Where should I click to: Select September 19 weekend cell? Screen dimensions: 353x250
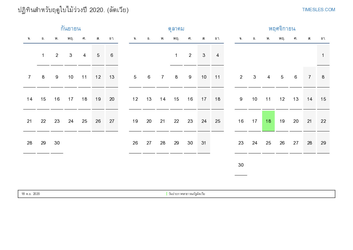98,99
